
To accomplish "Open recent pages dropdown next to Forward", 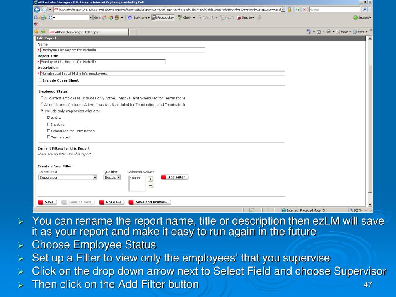I will click(x=50, y=10).
